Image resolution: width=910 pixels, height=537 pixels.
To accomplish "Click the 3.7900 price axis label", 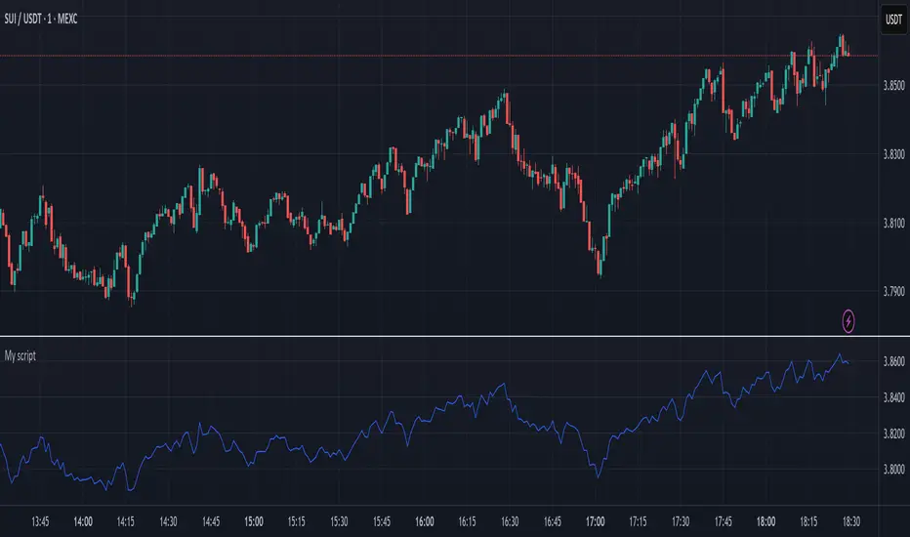I will pyautogui.click(x=893, y=291).
